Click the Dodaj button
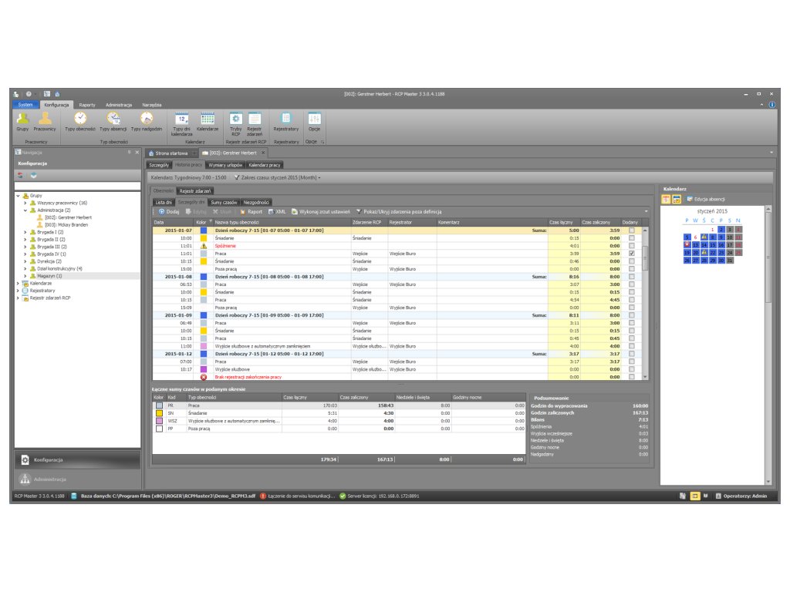 [x=168, y=211]
